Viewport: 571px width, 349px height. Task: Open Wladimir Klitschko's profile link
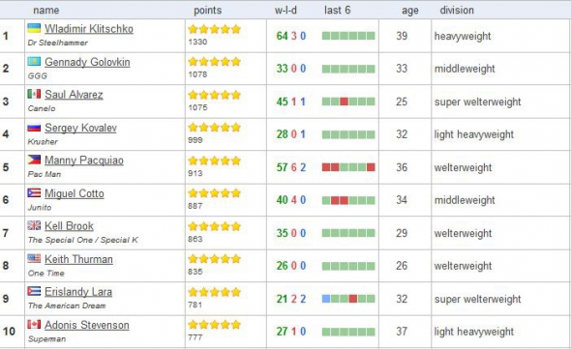pos(89,29)
